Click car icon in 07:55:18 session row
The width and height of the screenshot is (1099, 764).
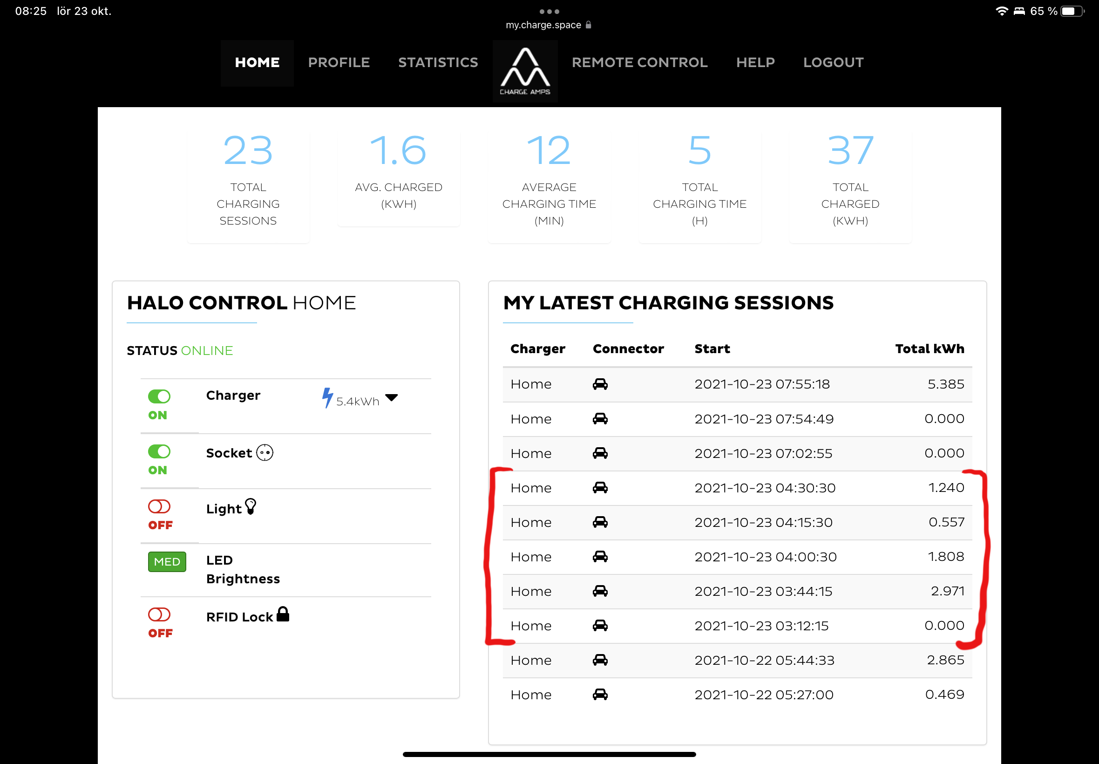pyautogui.click(x=600, y=384)
